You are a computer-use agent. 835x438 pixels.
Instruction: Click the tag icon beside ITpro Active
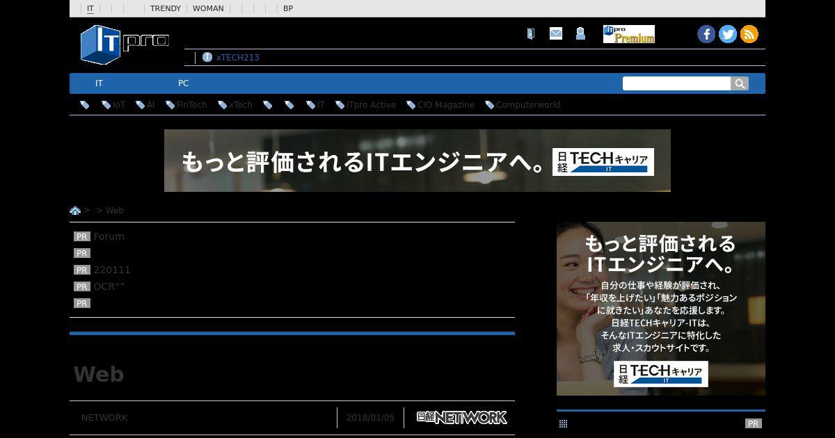[340, 105]
